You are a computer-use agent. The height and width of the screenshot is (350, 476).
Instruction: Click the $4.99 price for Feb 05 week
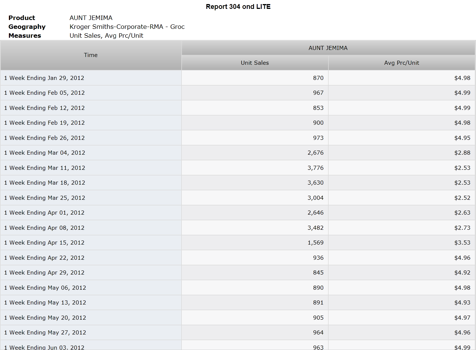pos(462,93)
